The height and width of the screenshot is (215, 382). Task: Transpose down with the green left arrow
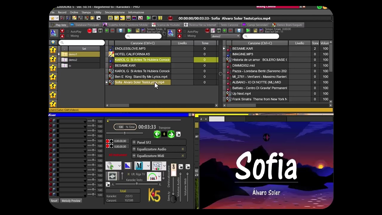click(x=157, y=134)
